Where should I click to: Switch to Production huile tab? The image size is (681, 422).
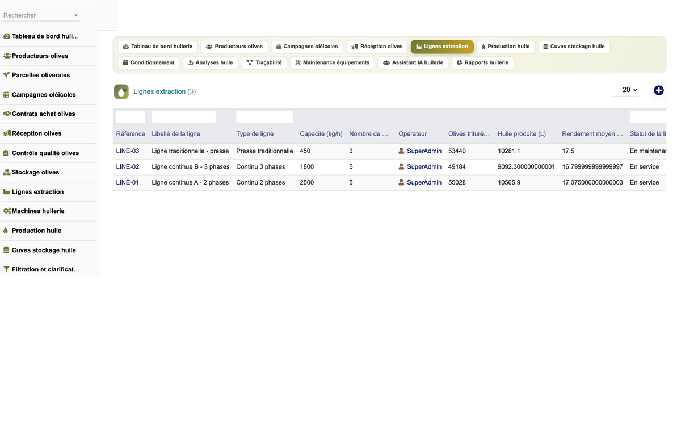pyautogui.click(x=506, y=47)
